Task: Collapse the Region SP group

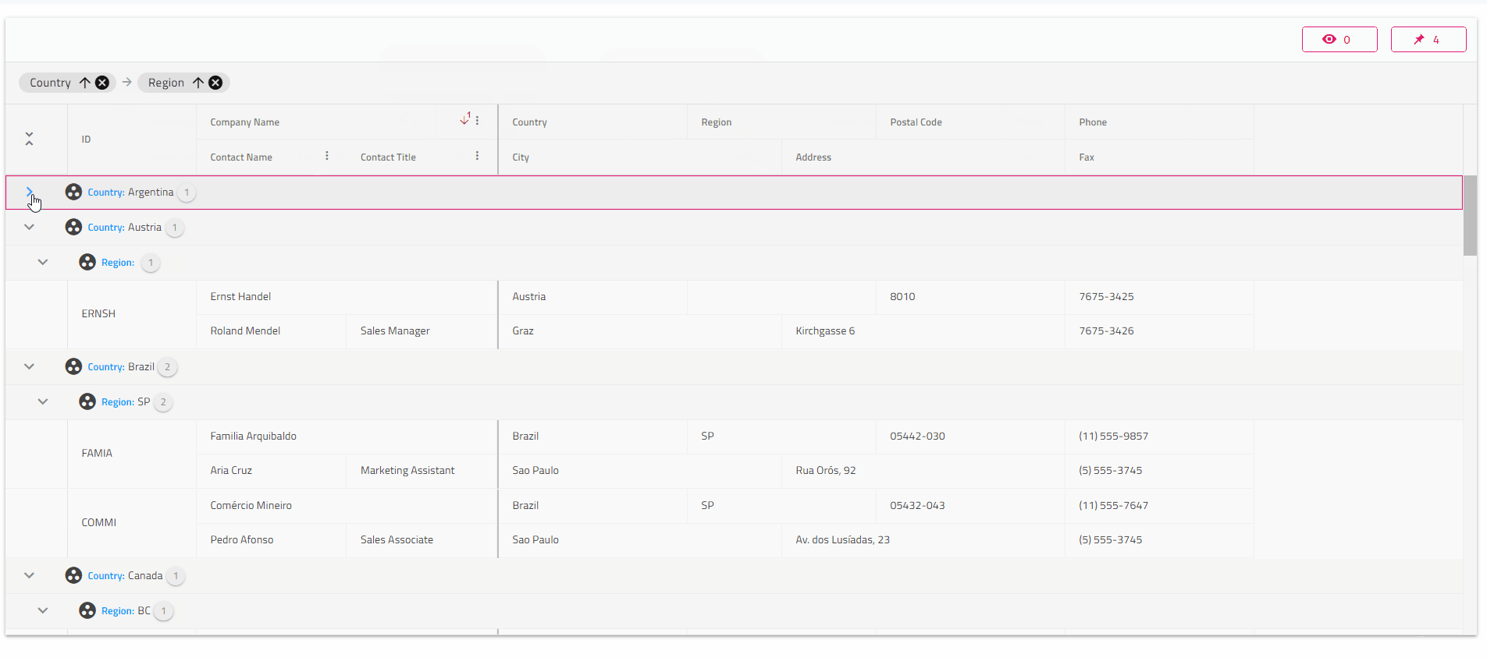Action: coord(43,401)
